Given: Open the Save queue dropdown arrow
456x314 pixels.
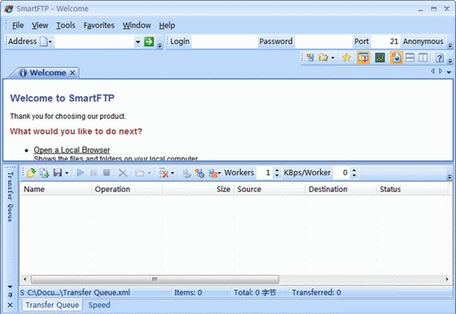Looking at the screenshot, I should click(67, 173).
